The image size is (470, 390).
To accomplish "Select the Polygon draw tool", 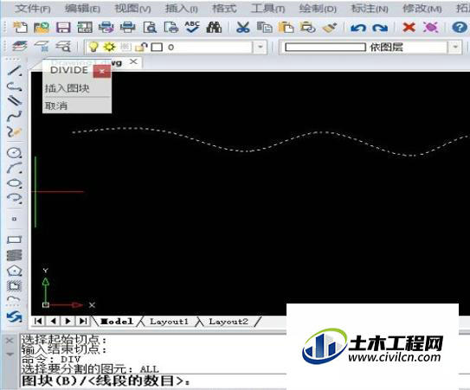I will (15, 271).
